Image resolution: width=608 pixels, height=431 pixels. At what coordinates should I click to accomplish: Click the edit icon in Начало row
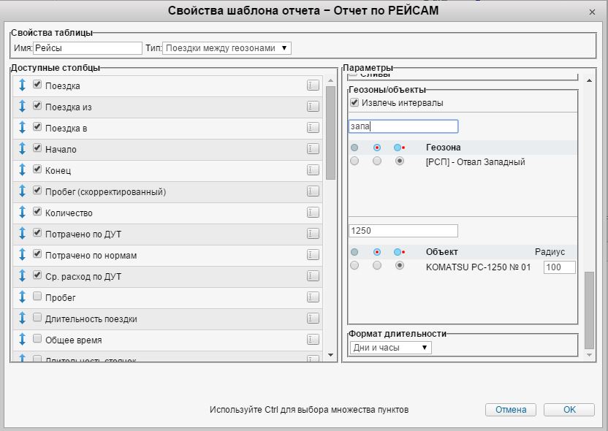(x=313, y=149)
